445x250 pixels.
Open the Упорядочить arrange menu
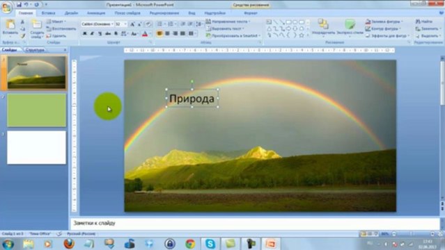[x=323, y=28]
